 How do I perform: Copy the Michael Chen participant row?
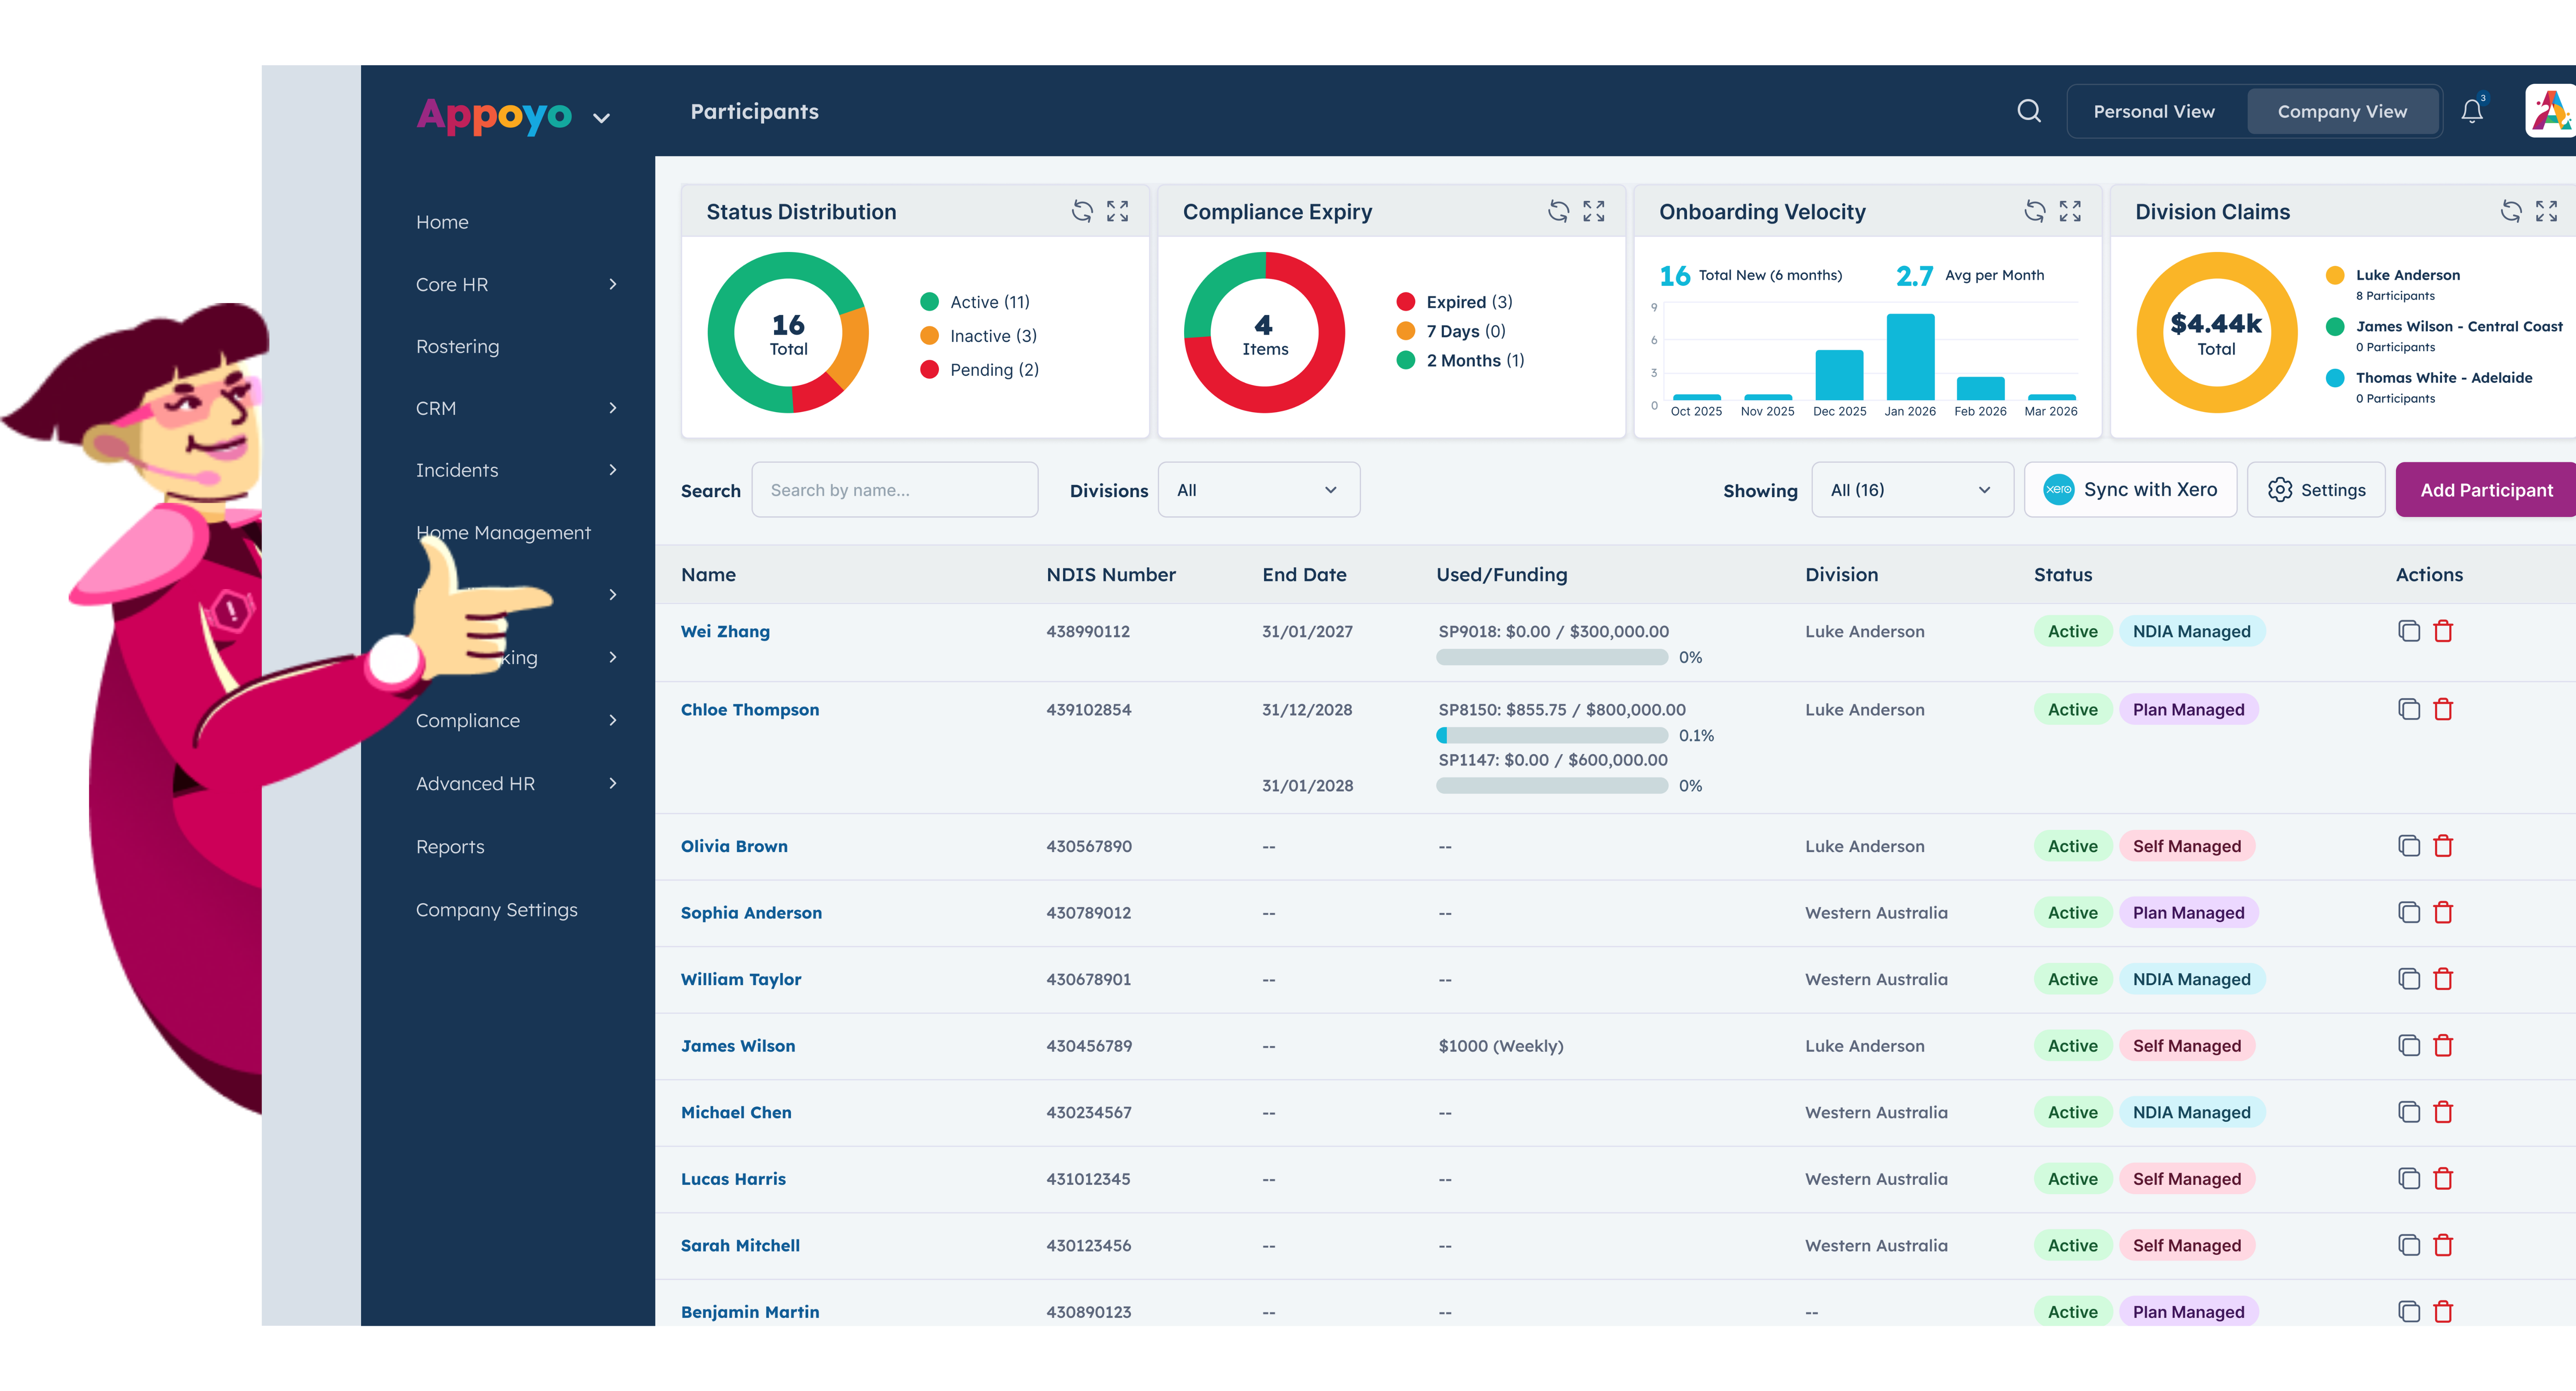click(x=2409, y=1112)
